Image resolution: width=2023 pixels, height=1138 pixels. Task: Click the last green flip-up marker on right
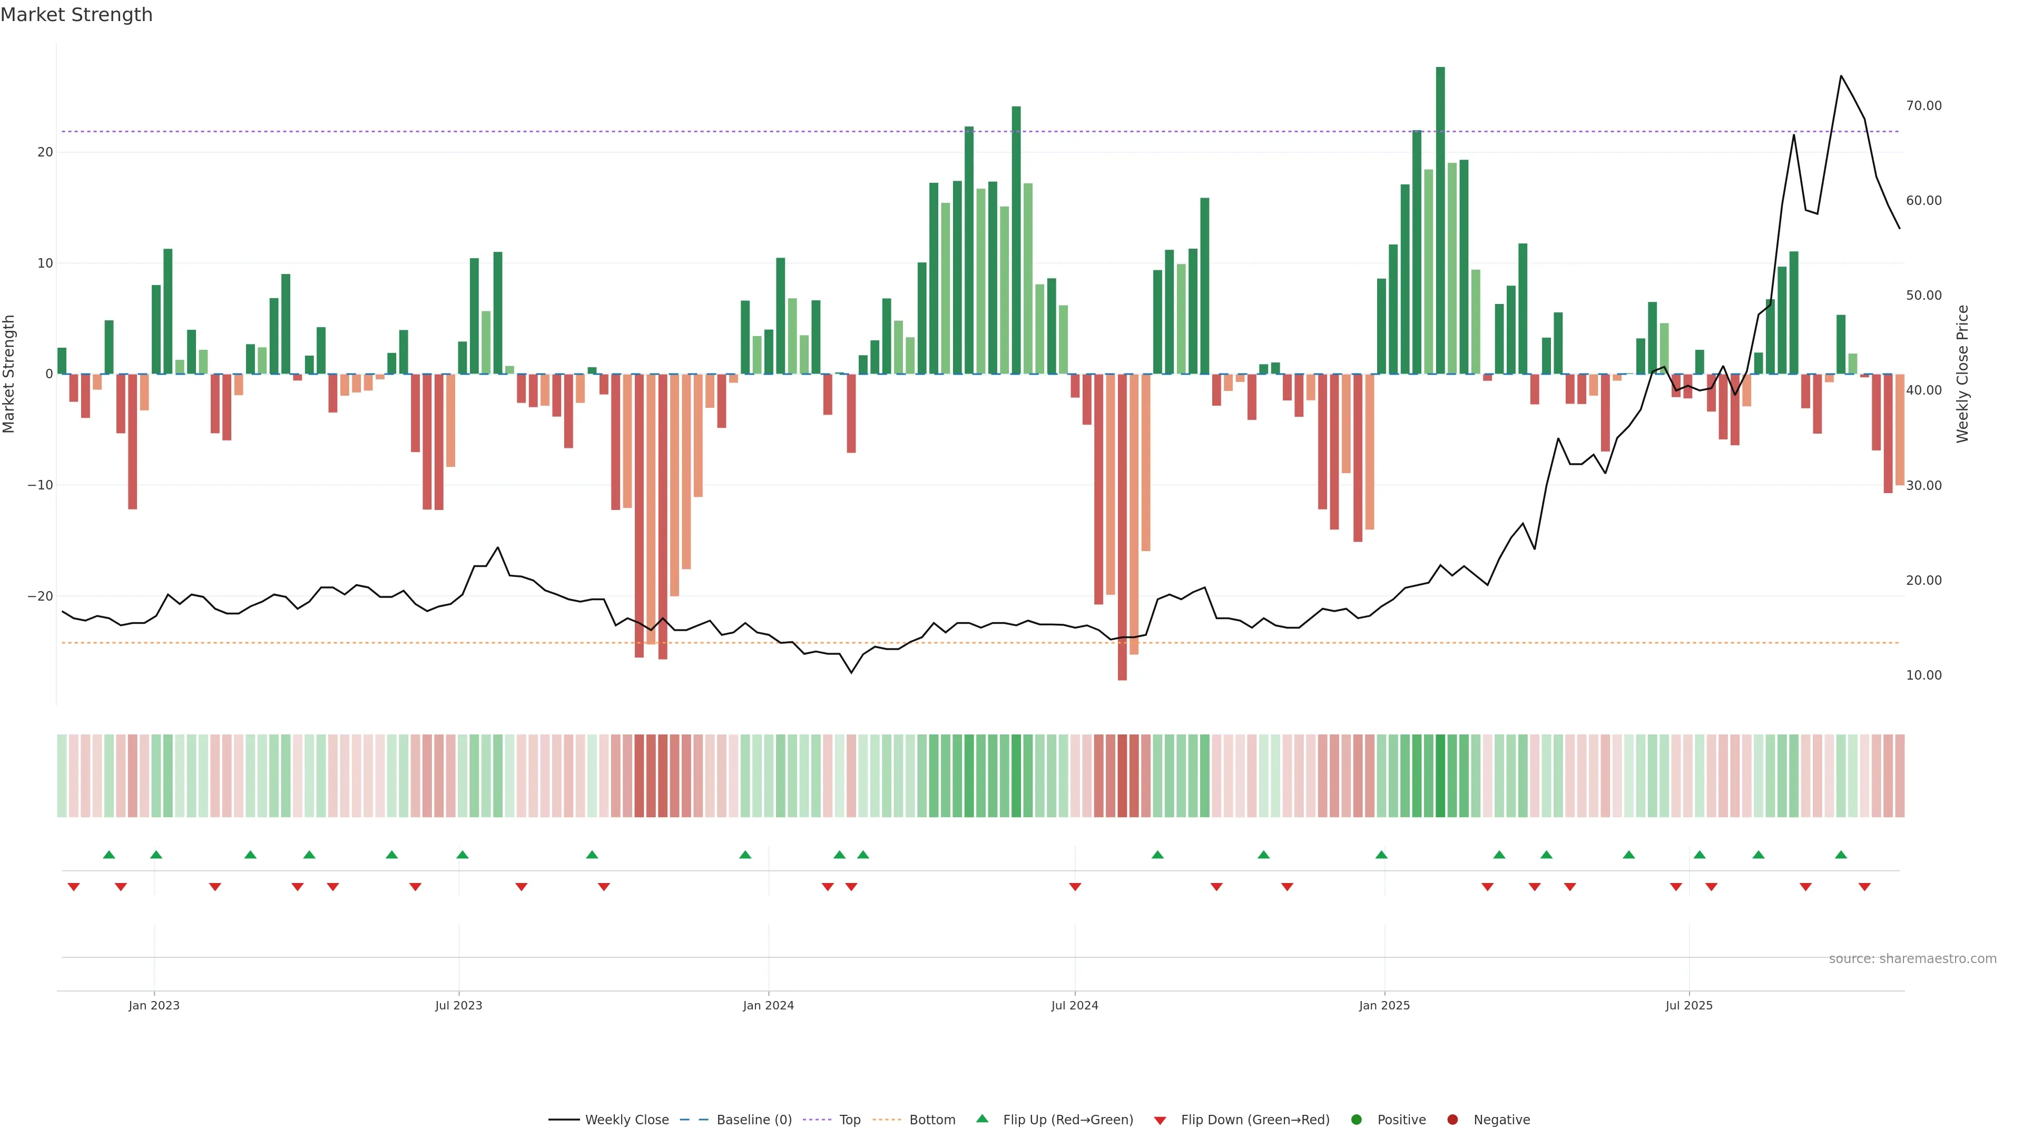pyautogui.click(x=1841, y=855)
